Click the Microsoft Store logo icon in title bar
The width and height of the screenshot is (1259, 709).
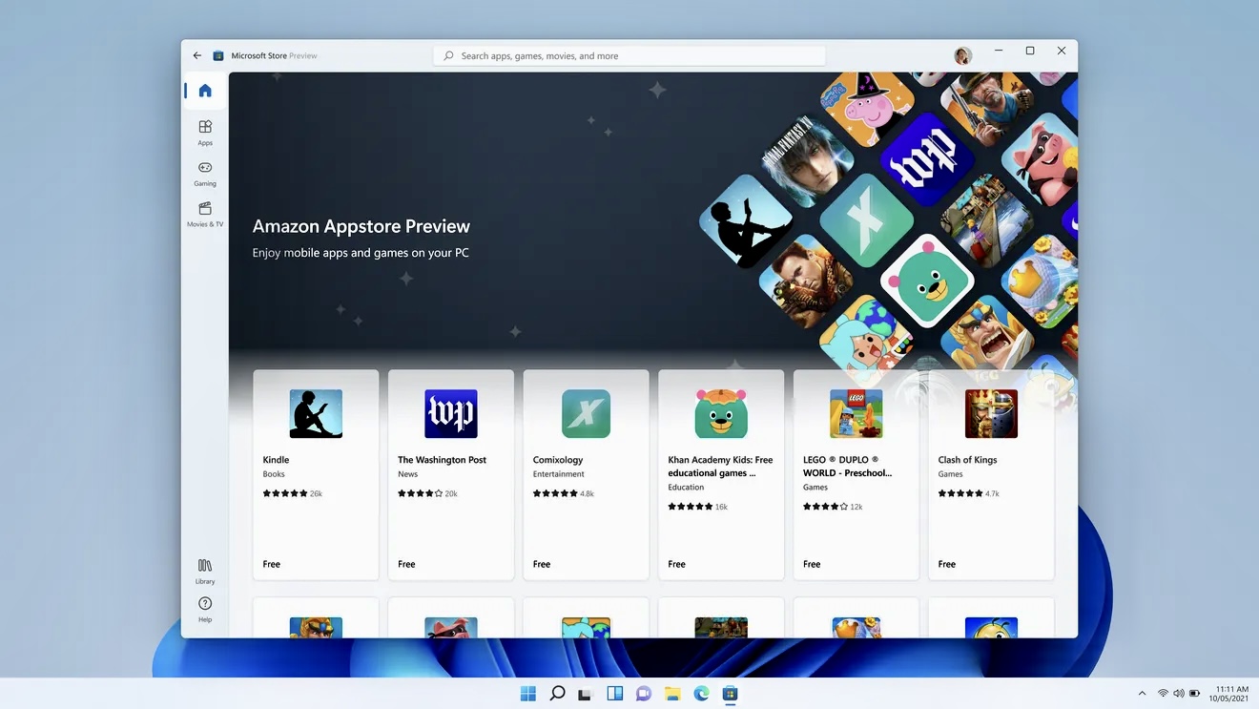pyautogui.click(x=218, y=55)
